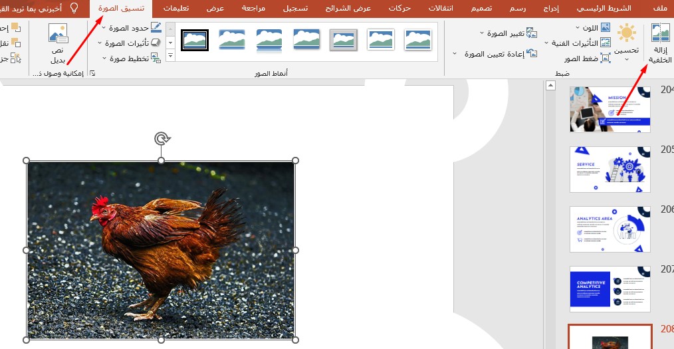The height and width of the screenshot is (349, 674).
Task: Select the rooster picture on the slide
Action: click(162, 250)
